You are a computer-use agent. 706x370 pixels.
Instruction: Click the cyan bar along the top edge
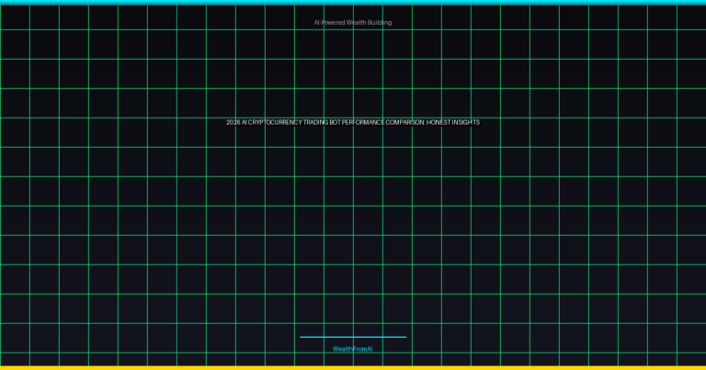coord(352,2)
